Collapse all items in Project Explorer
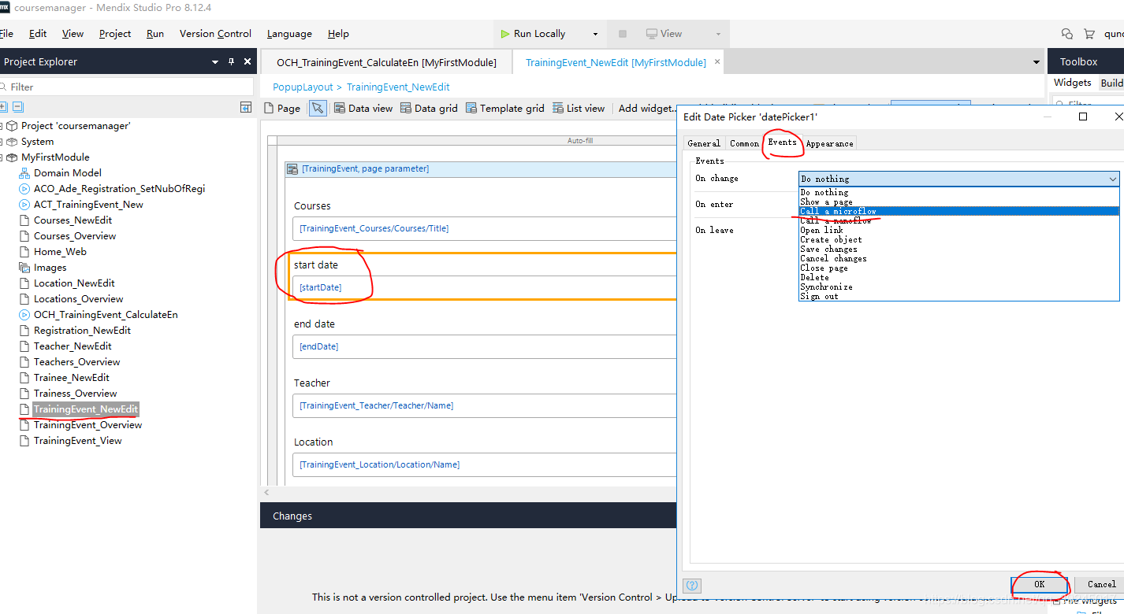The width and height of the screenshot is (1124, 614). point(18,107)
